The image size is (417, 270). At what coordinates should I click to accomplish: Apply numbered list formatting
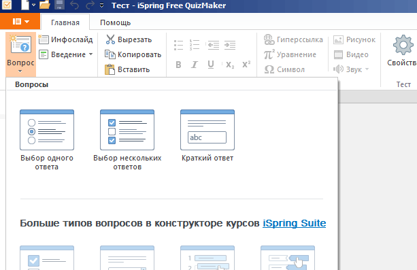pyautogui.click(x=195, y=45)
